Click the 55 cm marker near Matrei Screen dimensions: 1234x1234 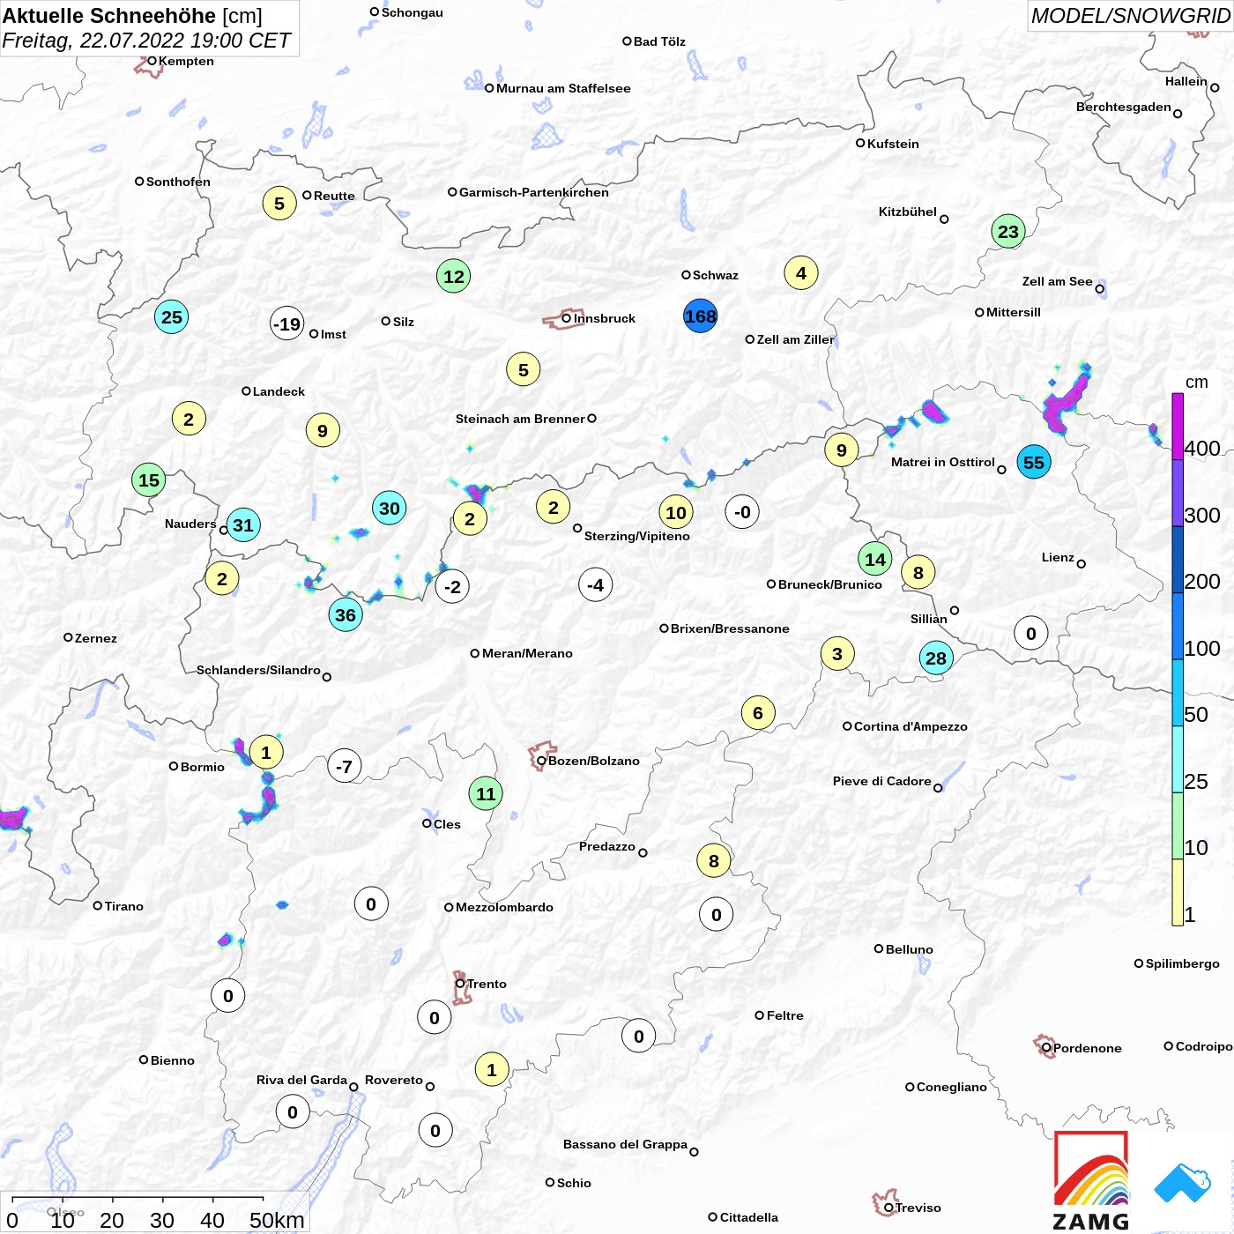click(x=1034, y=462)
